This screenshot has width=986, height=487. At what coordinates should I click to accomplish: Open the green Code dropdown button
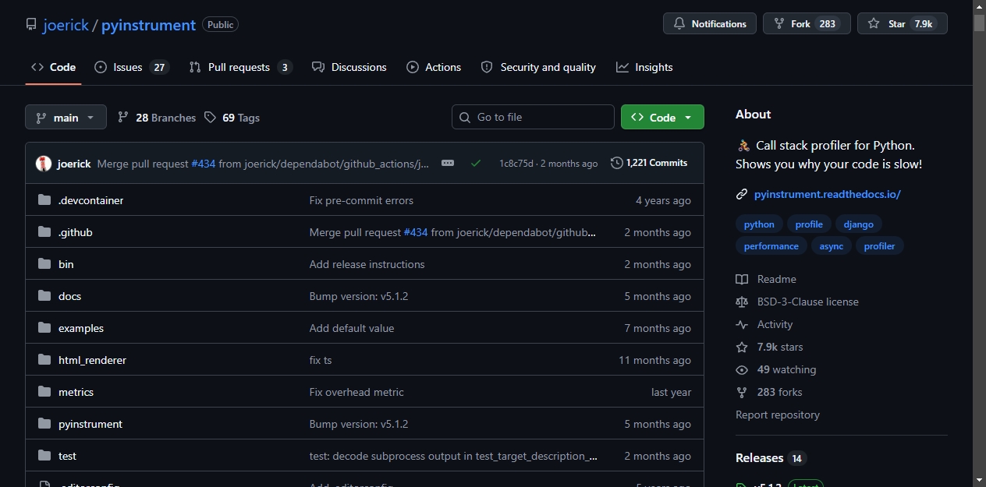pyautogui.click(x=662, y=117)
